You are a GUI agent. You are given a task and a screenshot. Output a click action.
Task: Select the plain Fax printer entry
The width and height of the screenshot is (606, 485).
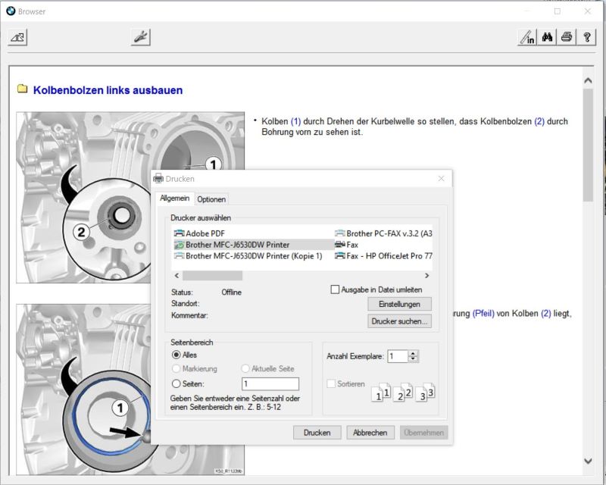tap(347, 245)
